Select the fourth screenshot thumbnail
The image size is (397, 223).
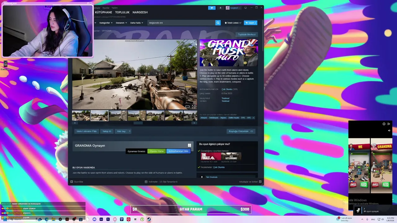pyautogui.click(x=137, y=116)
